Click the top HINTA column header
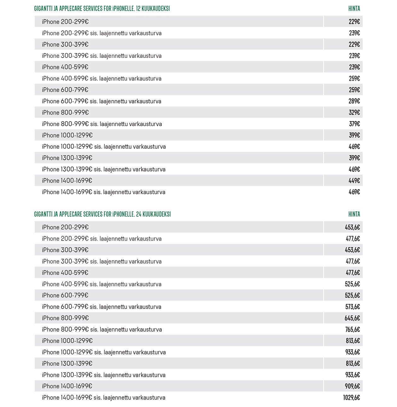Viewport: 397px width, 407px height. point(354,9)
